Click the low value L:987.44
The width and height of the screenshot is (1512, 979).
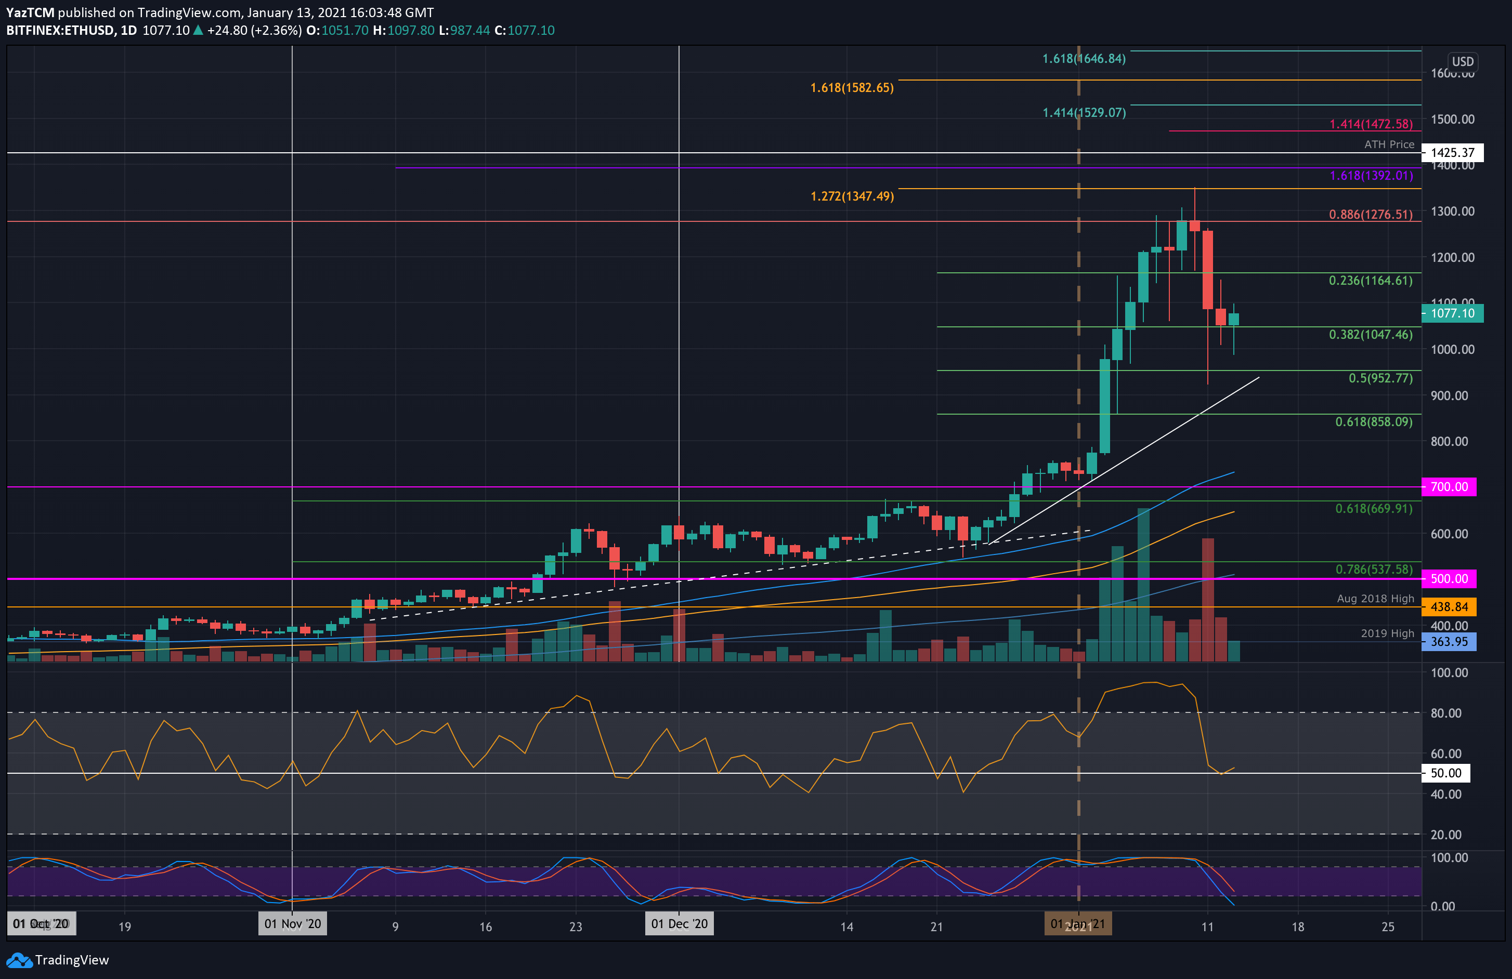pyautogui.click(x=464, y=31)
